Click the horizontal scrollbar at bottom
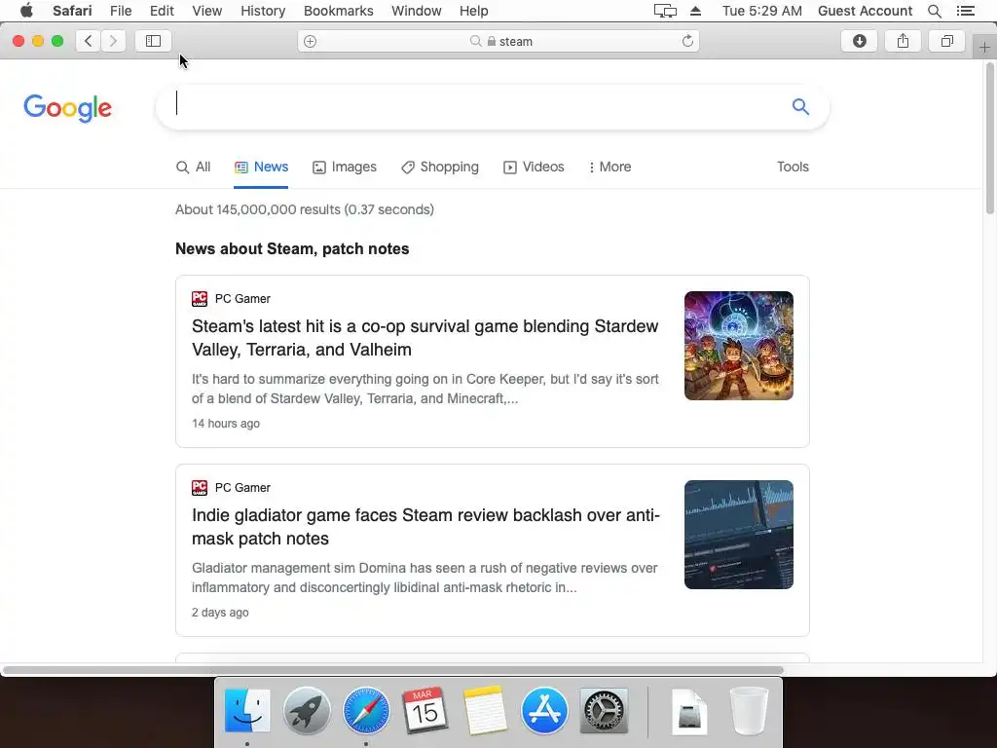The height and width of the screenshot is (748, 997). click(x=393, y=670)
